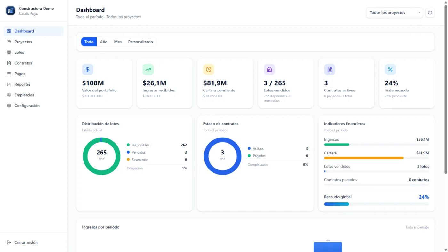Viewport: 448px width, 252px height.
Task: Click the refresh icon button in header
Action: coord(430,13)
